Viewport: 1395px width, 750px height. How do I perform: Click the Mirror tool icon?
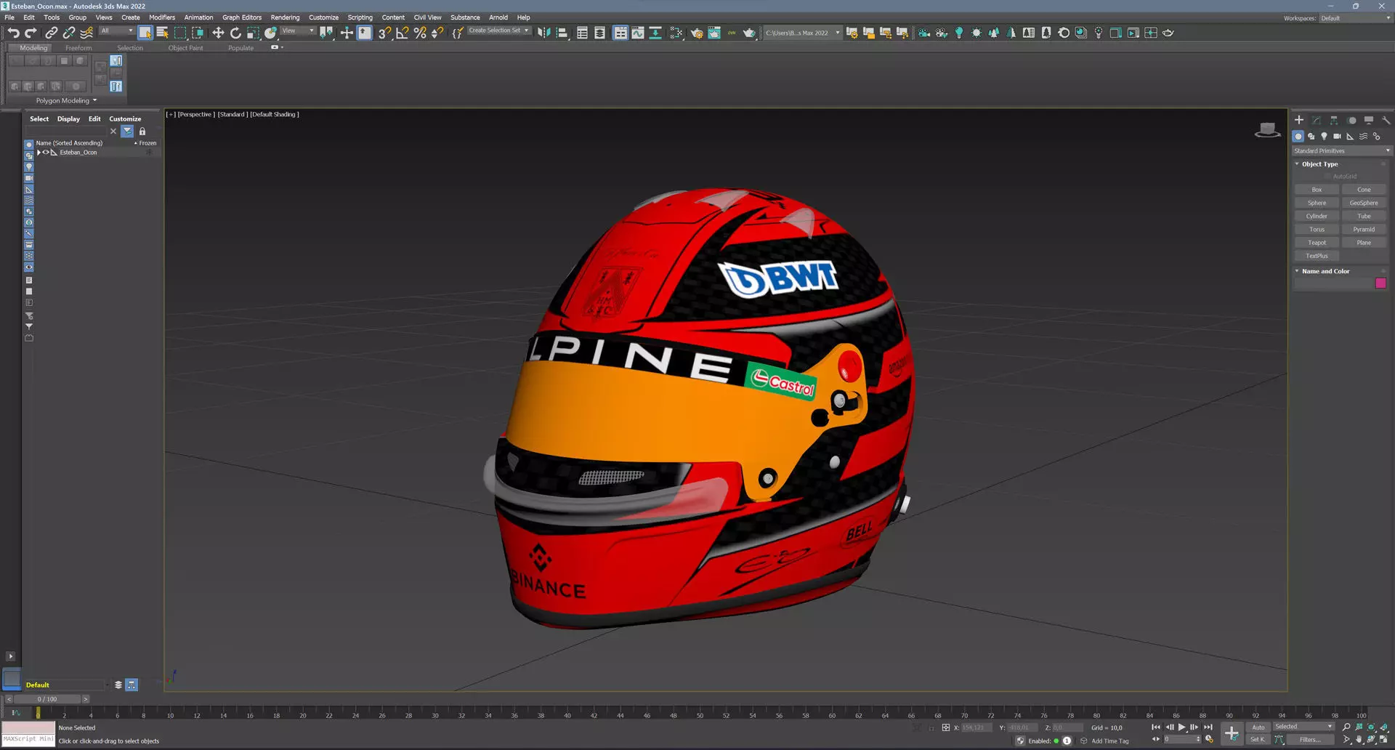pos(543,33)
